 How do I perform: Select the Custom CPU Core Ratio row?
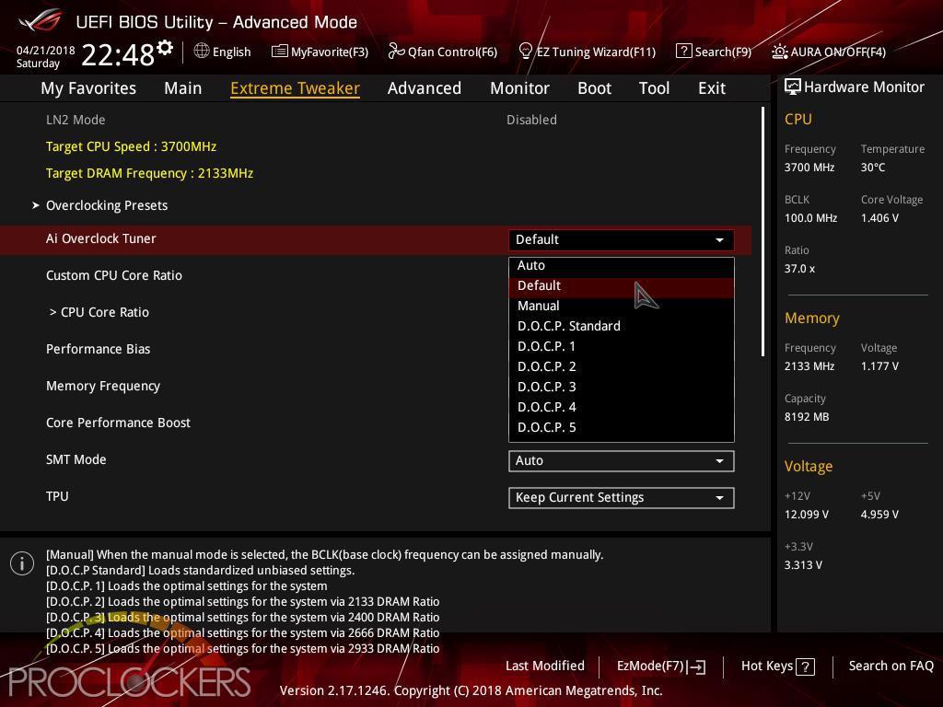113,275
